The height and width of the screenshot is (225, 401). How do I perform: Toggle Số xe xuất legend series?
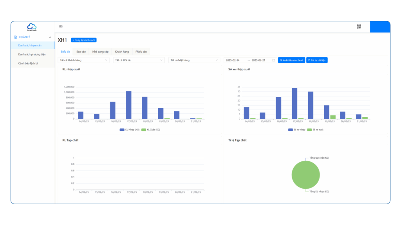pos(315,130)
